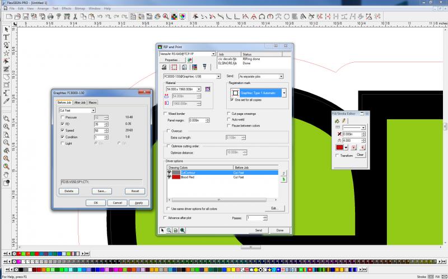The image size is (448, 279).
Task: Click the magnifier find icon in main toolbar
Action: click(x=166, y=17)
